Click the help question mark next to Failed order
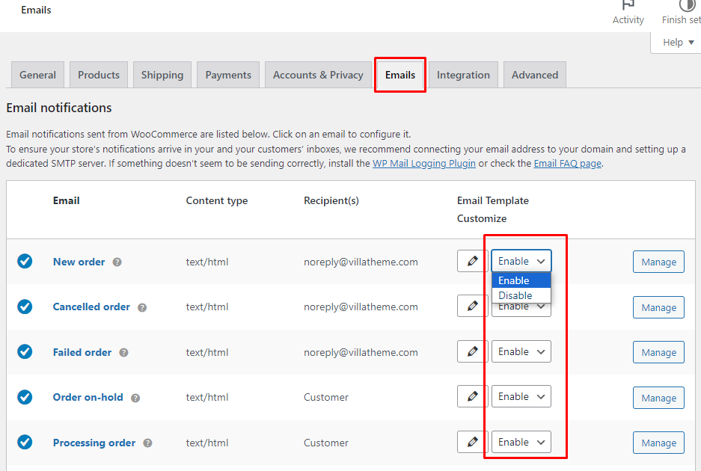The width and height of the screenshot is (701, 471). (x=124, y=353)
